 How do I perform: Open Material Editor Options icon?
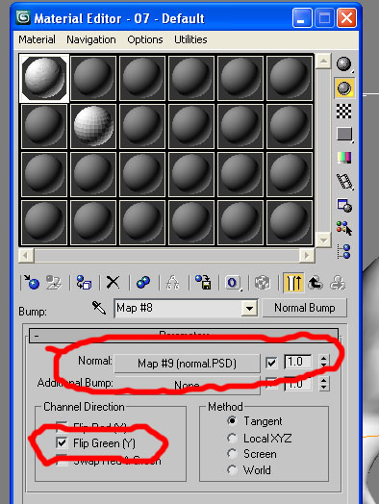(x=344, y=205)
